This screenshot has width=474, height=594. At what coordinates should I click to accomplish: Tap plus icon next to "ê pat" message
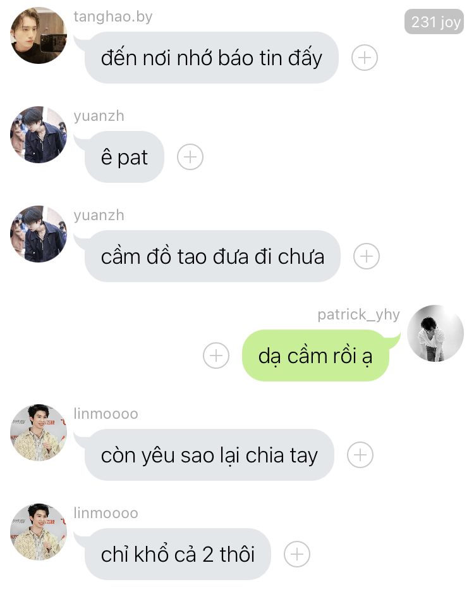pos(190,157)
